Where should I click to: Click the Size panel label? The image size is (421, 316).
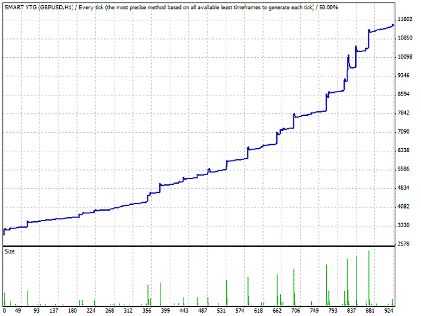10,251
